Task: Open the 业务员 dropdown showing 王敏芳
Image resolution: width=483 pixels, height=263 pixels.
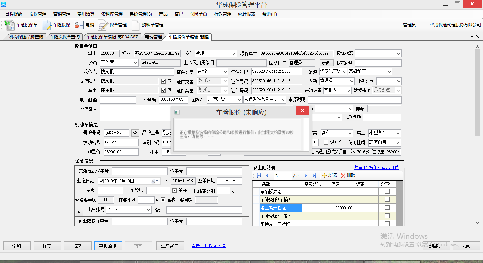Action: (135, 63)
